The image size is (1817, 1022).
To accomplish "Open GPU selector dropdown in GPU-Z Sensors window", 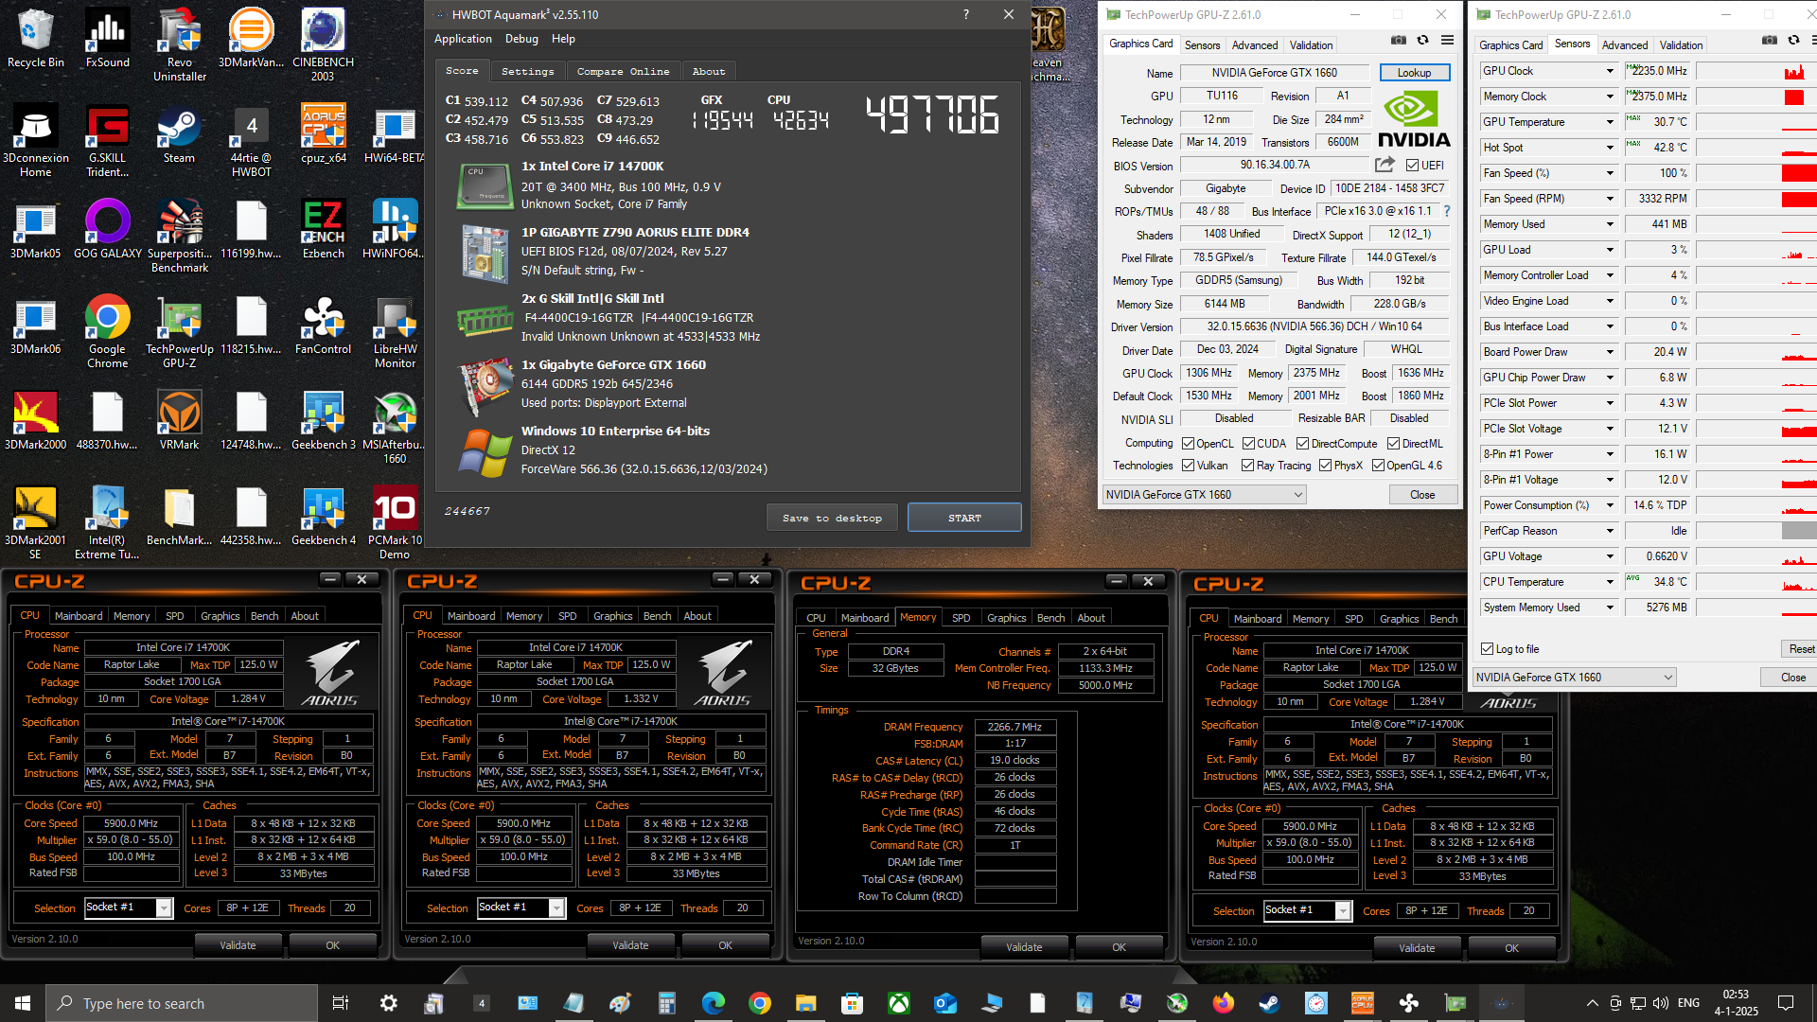I will pos(1575,677).
